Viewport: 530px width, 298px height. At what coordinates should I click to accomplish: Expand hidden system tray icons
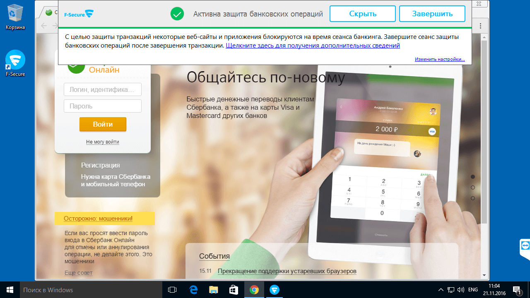click(440, 290)
